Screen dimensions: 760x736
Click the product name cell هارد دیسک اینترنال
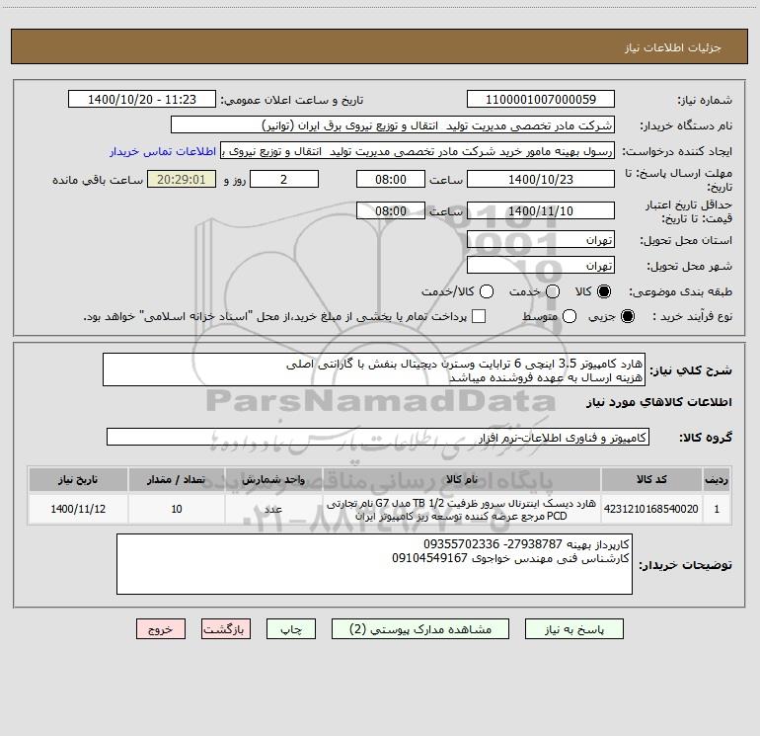(461, 509)
